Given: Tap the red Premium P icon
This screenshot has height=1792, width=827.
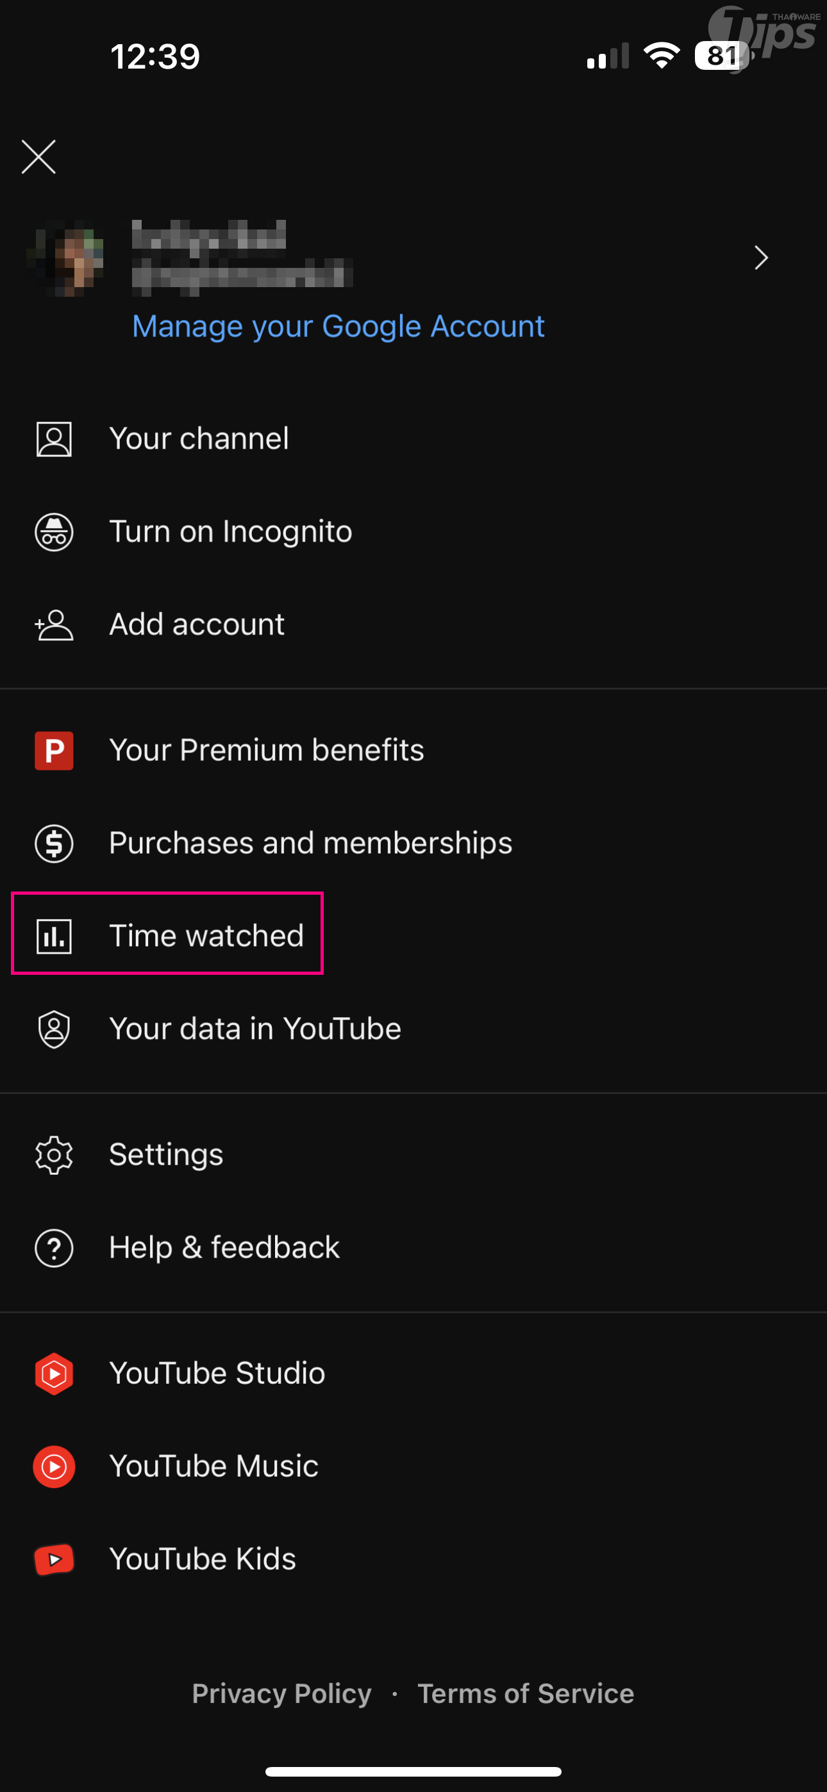Looking at the screenshot, I should (54, 751).
